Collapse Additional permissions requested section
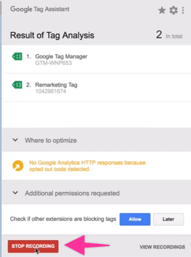This screenshot has height=257, width=191. [15, 193]
